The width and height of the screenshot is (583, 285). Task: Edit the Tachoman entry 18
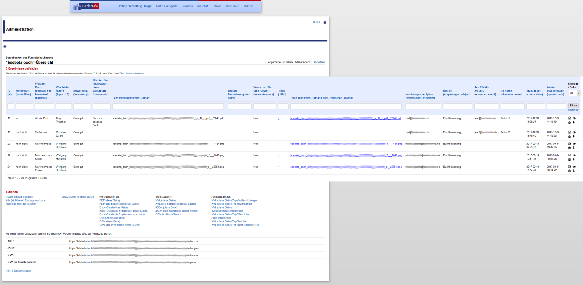point(569,132)
